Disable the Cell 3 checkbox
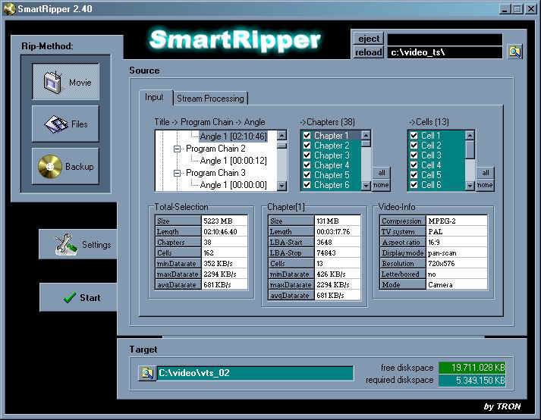The width and height of the screenshot is (541, 420). [x=414, y=155]
